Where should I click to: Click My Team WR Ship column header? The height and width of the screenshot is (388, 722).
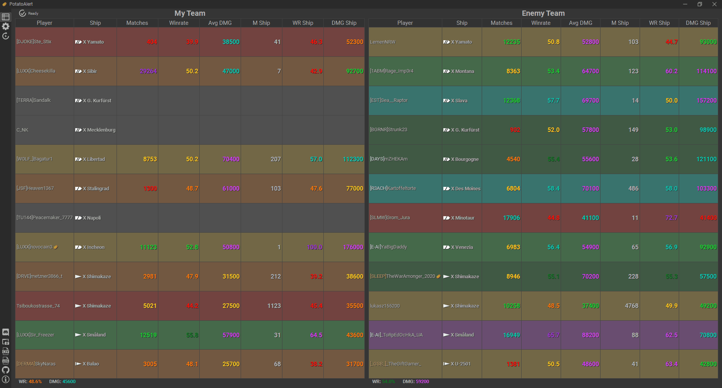(303, 23)
